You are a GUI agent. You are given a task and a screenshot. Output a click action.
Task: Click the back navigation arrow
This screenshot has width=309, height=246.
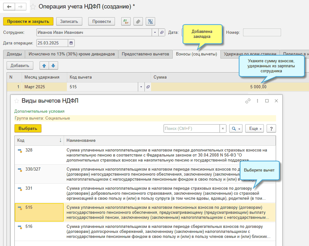(x=9, y=7)
